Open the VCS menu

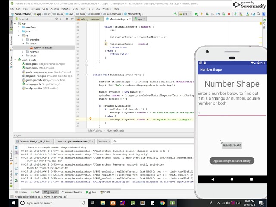coord(98,9)
